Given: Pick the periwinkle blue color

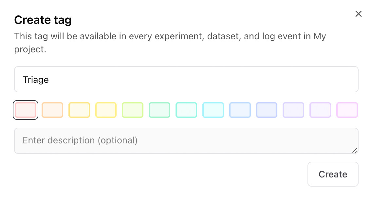Looking at the screenshot, I should (x=267, y=110).
